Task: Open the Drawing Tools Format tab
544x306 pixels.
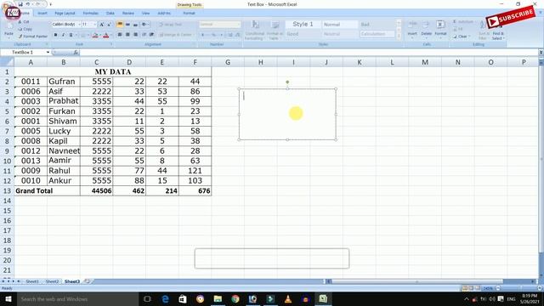Action: tap(189, 14)
